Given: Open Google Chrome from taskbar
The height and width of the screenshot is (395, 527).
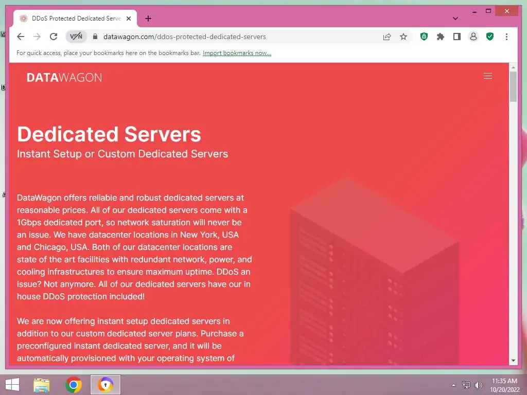Looking at the screenshot, I should pos(73,385).
